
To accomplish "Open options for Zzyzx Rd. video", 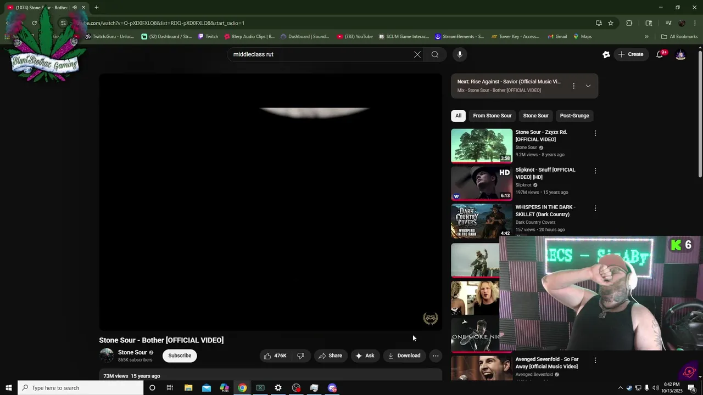I will [x=595, y=133].
